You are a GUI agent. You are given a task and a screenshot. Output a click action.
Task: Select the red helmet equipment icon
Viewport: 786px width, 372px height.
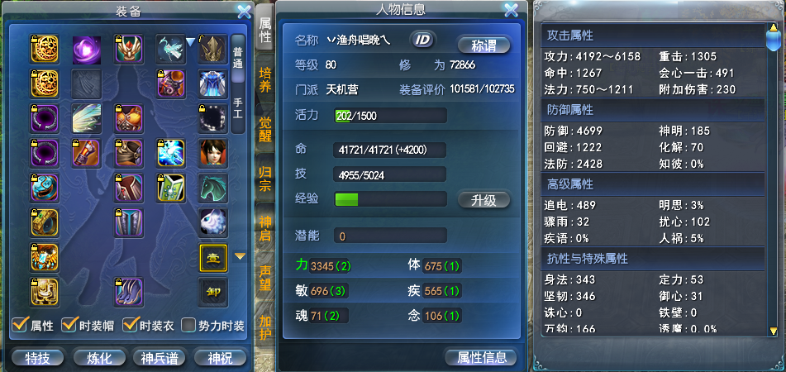pyautogui.click(x=128, y=50)
